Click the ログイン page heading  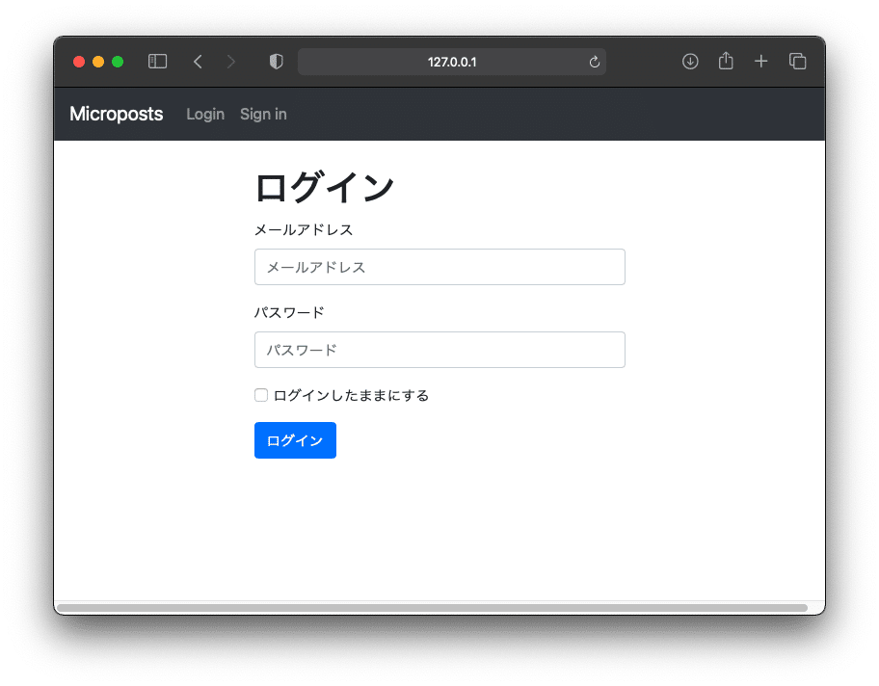point(325,187)
